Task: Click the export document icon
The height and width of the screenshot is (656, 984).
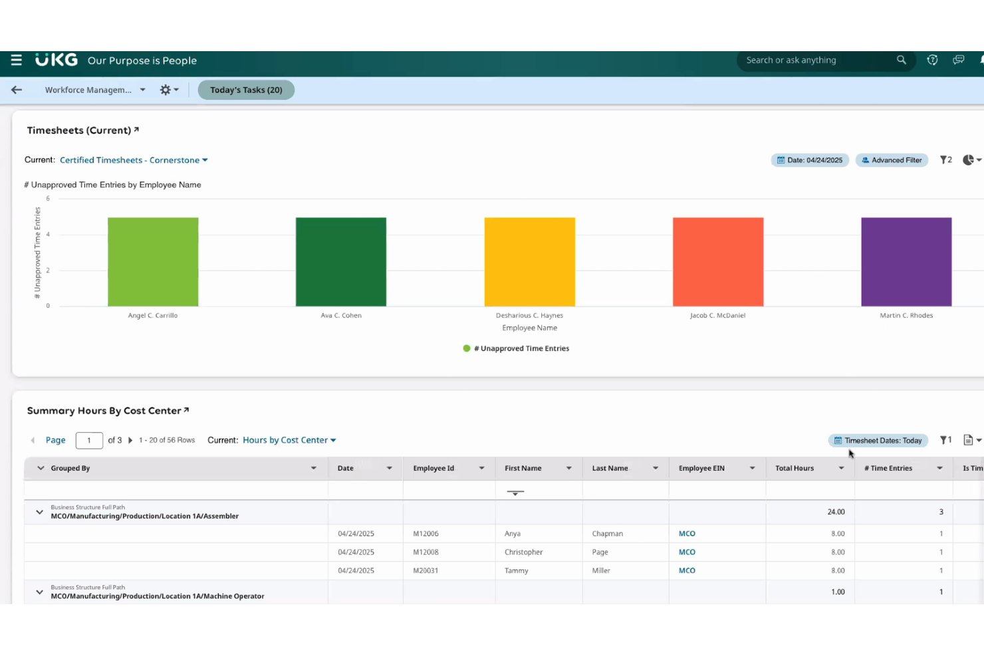Action: click(x=971, y=440)
